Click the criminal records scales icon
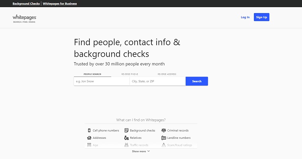 click(163, 130)
